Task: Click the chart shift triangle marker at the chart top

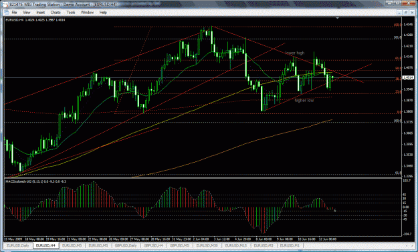Action: coord(338,19)
